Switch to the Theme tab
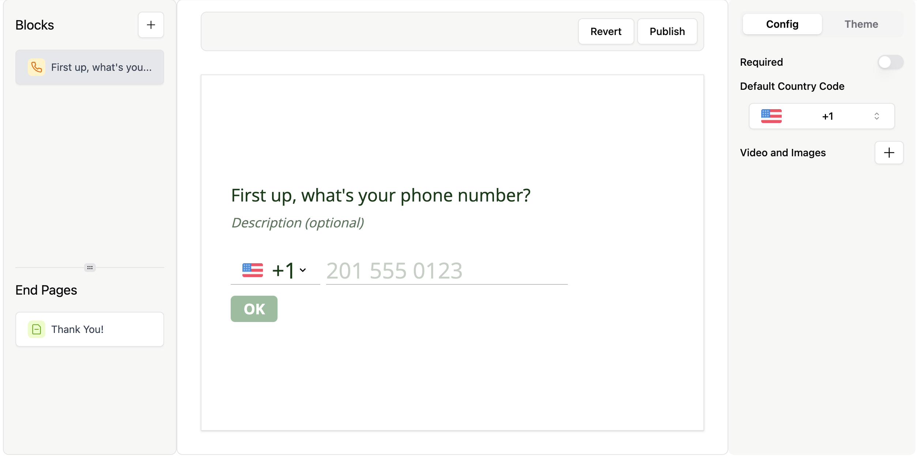917x460 pixels. (x=861, y=24)
